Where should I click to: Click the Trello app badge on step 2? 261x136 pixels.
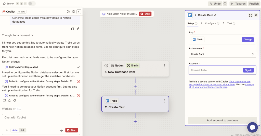click(111, 101)
